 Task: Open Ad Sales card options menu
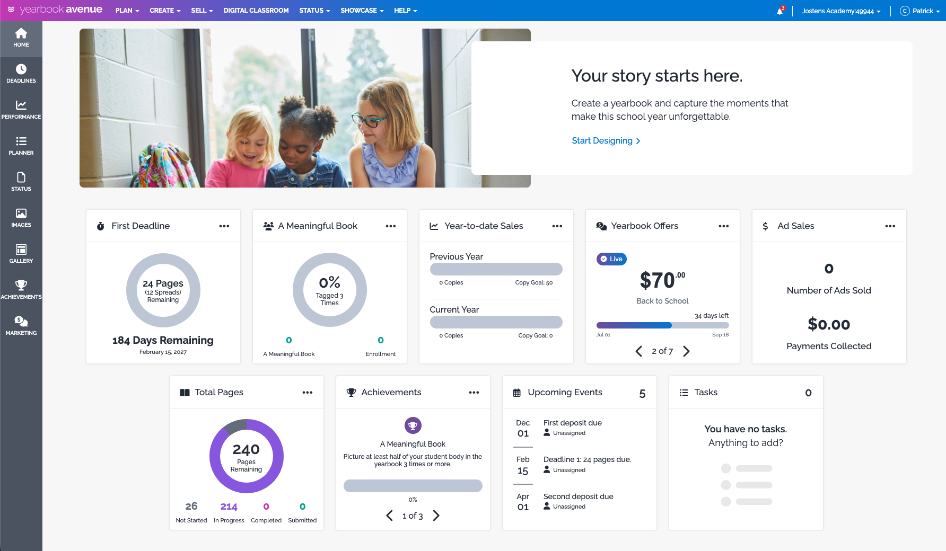pyautogui.click(x=890, y=226)
